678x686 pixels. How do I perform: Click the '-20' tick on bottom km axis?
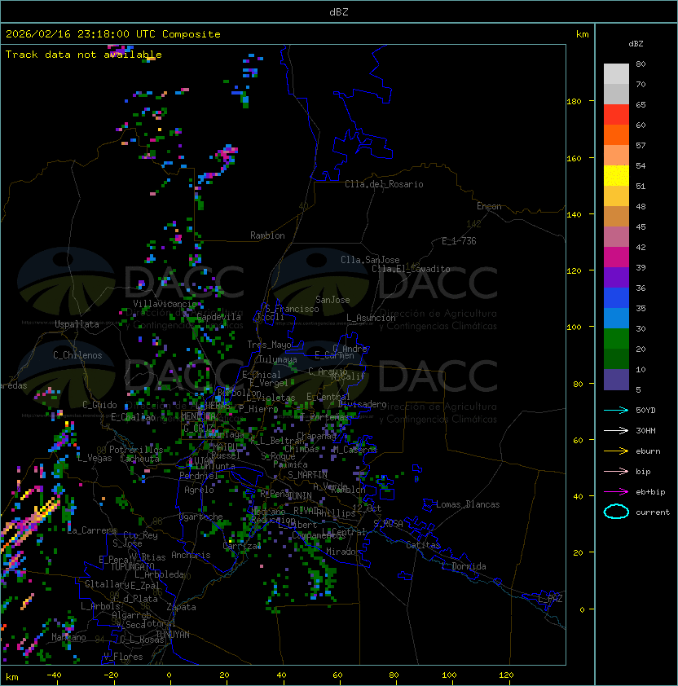tap(111, 675)
